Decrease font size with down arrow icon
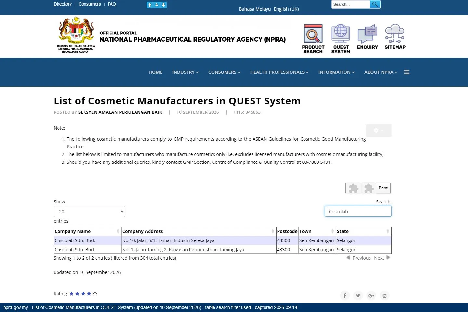 click(163, 5)
